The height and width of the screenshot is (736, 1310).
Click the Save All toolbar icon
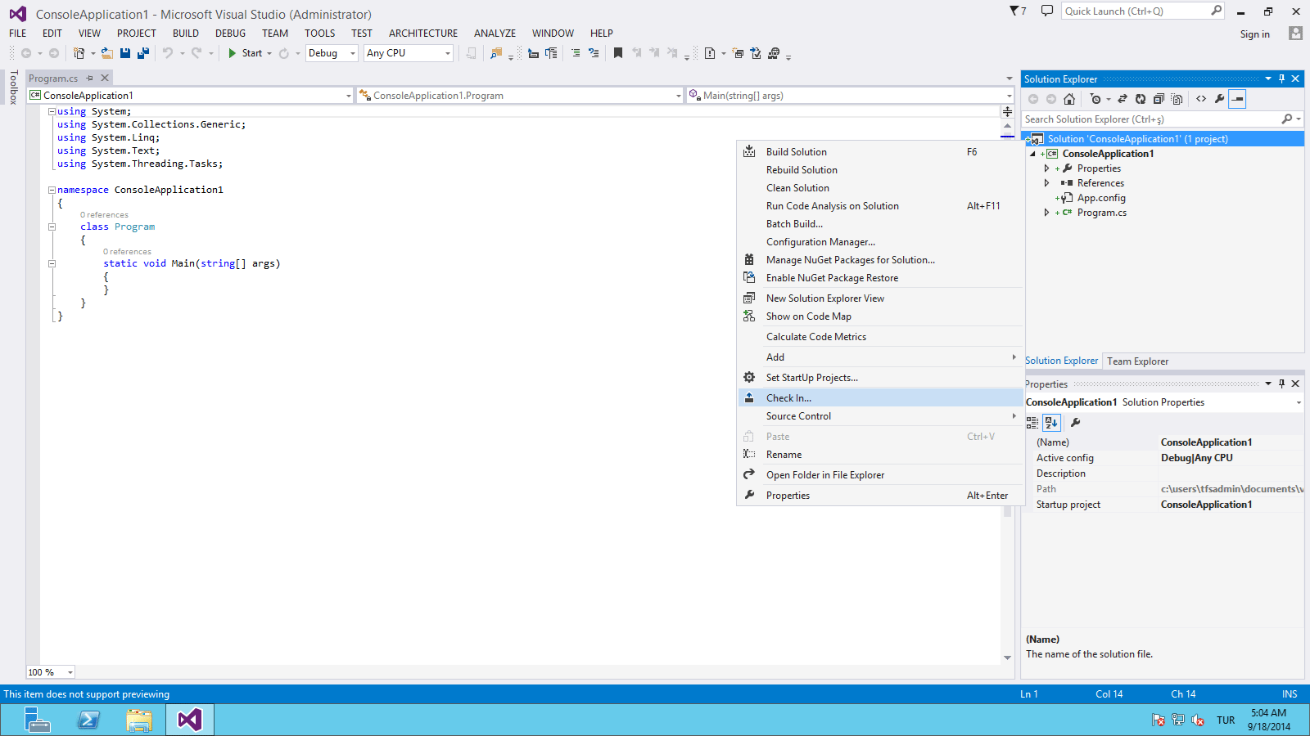coord(143,53)
